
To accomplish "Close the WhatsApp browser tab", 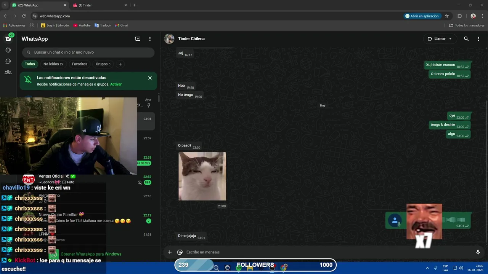I will [65, 5].
